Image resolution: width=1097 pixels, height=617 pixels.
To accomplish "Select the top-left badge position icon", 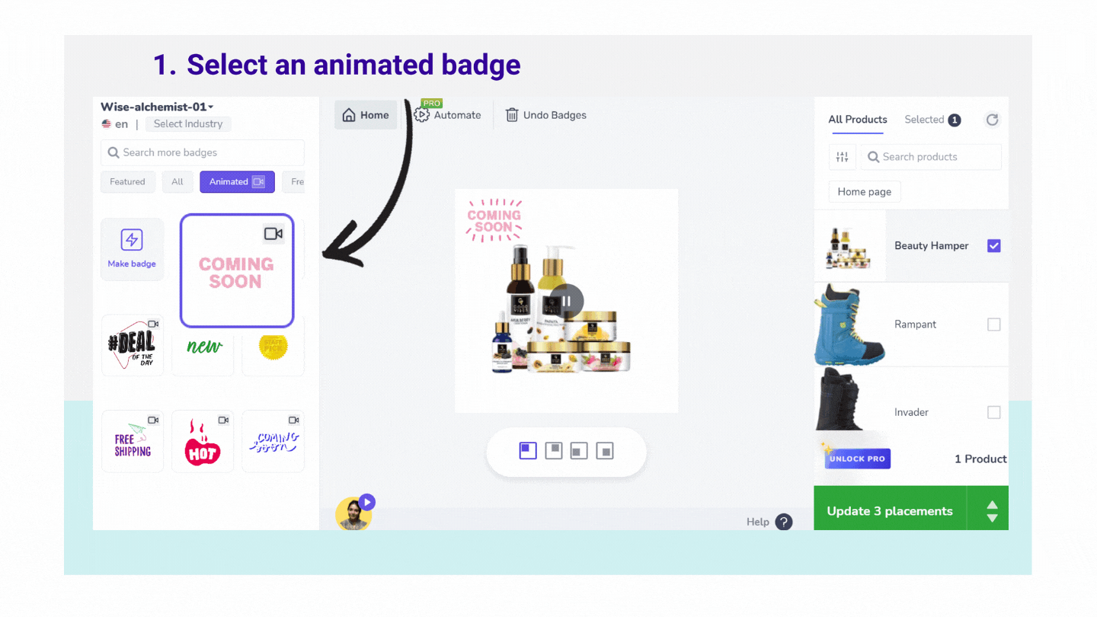I will tap(528, 451).
